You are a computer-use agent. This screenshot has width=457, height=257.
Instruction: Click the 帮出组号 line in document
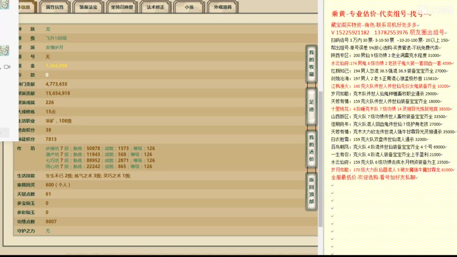tap(385, 48)
